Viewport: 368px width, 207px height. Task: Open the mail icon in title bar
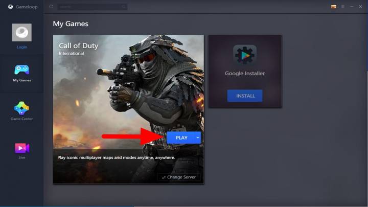pos(334,7)
